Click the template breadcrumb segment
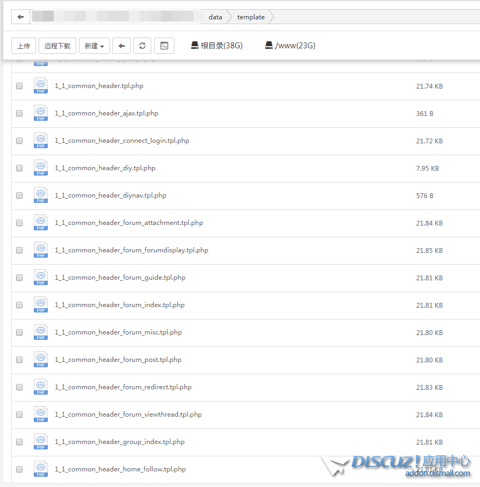Viewport: 480px width, 487px height. click(x=251, y=17)
